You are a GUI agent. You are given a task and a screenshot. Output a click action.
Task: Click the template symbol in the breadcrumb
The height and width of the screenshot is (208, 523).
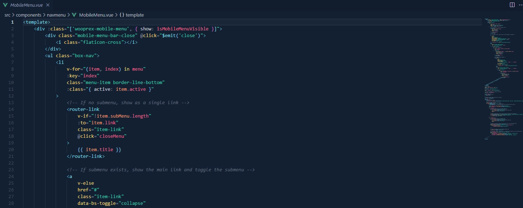(x=135, y=15)
